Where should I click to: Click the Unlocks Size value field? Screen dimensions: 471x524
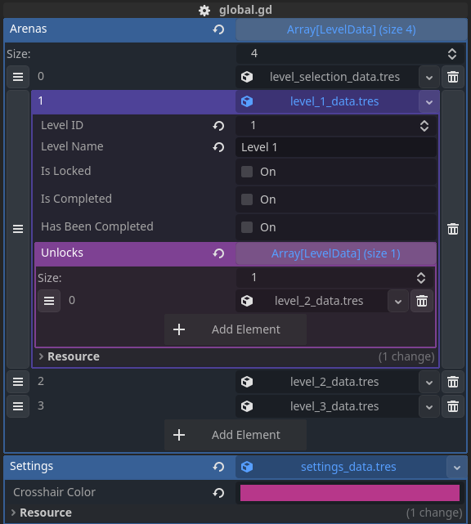click(x=334, y=278)
